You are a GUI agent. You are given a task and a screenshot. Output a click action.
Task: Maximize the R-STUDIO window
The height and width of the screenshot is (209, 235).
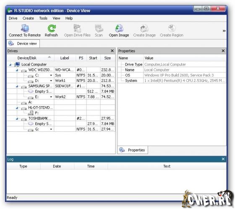pyautogui.click(x=206, y=8)
